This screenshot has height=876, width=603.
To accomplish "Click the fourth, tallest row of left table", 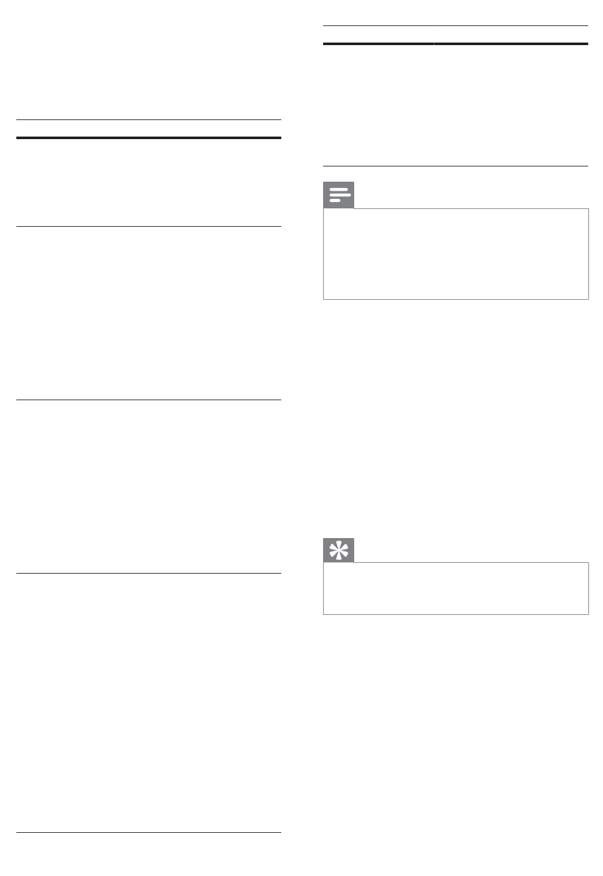I will [x=149, y=703].
